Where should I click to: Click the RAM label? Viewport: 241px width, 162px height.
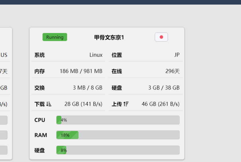pos(41,135)
